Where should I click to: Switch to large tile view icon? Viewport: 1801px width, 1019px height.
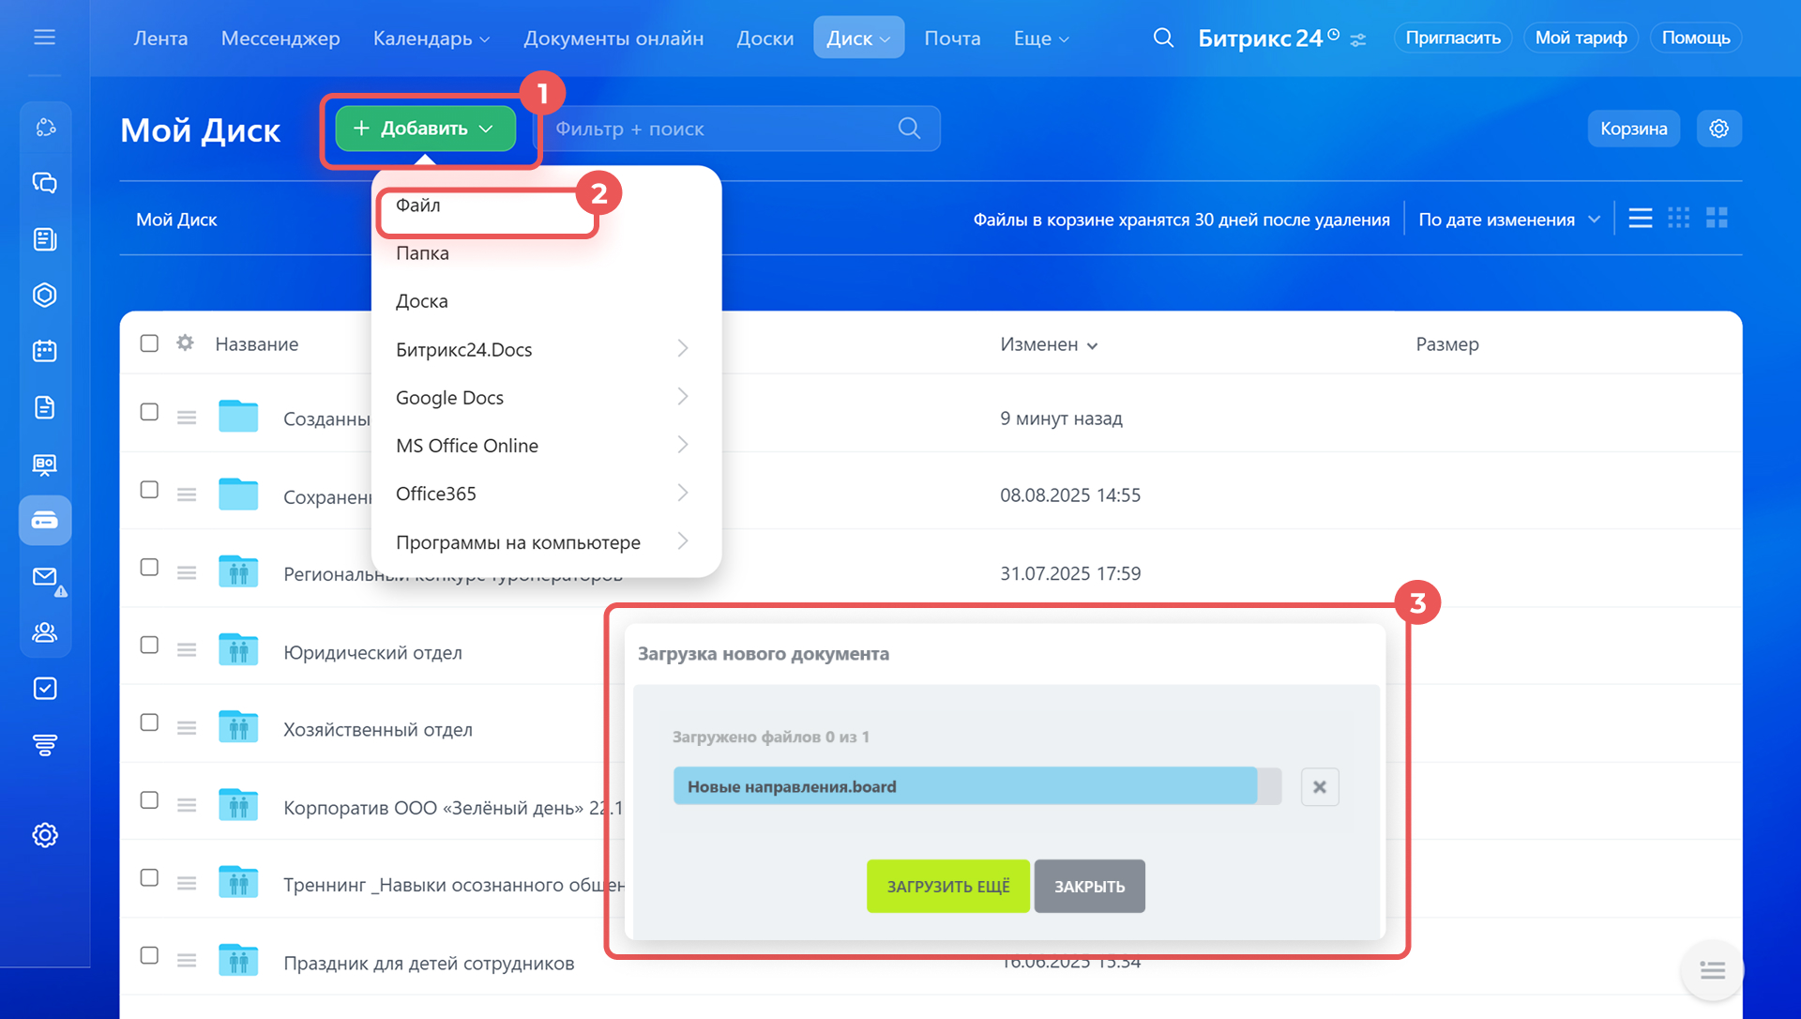[1717, 219]
